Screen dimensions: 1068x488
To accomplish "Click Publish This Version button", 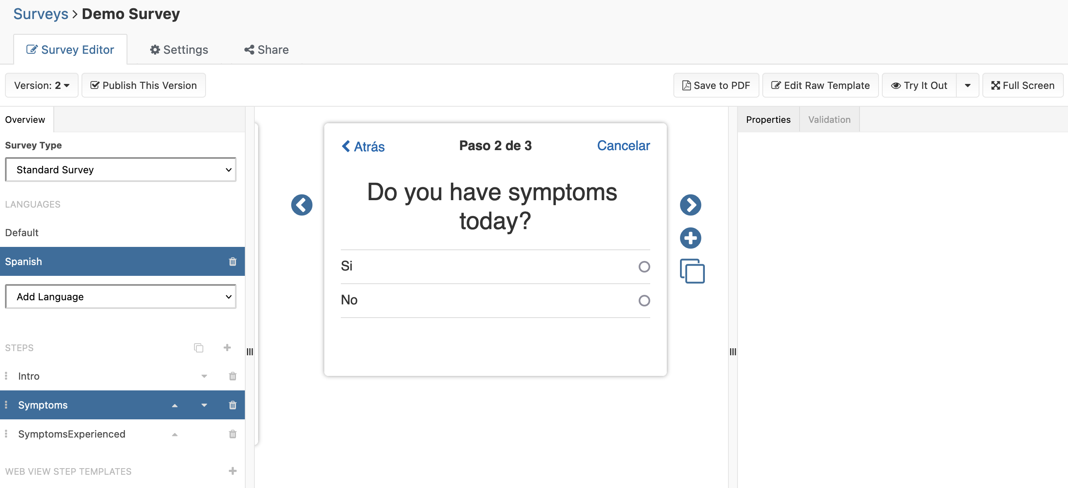I will pos(144,86).
